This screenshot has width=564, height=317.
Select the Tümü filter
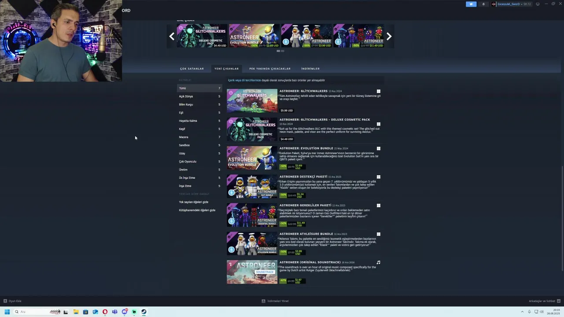[x=200, y=88]
